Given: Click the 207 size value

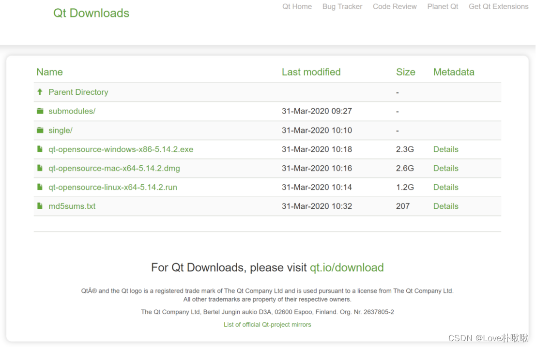Looking at the screenshot, I should 403,206.
